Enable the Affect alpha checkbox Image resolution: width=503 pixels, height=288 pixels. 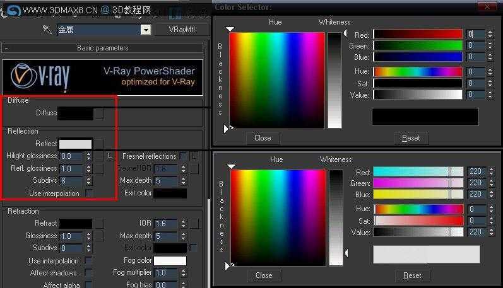point(88,284)
